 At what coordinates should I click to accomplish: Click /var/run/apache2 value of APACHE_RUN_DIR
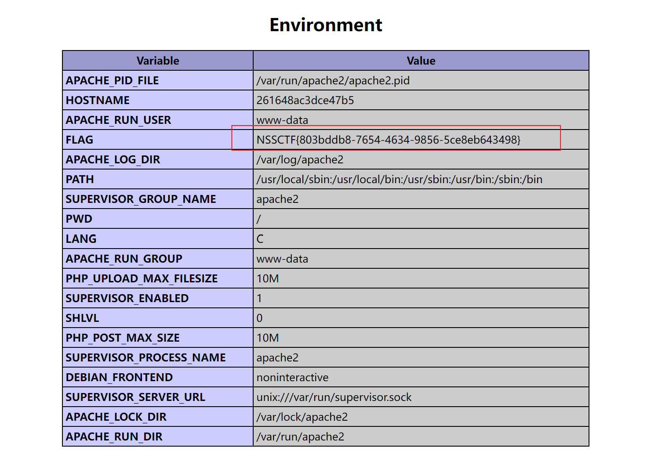[x=300, y=437]
